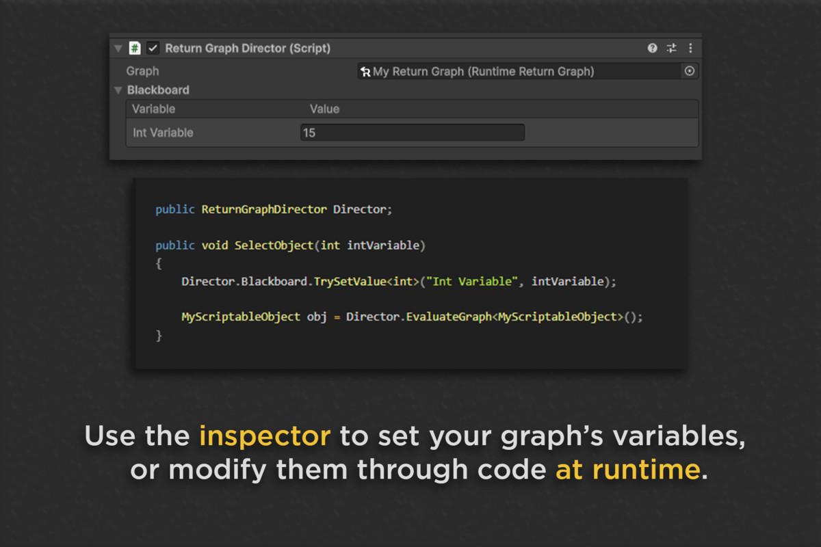Click the Return Graph Director (Script) title
The height and width of the screenshot is (547, 821).
(248, 49)
